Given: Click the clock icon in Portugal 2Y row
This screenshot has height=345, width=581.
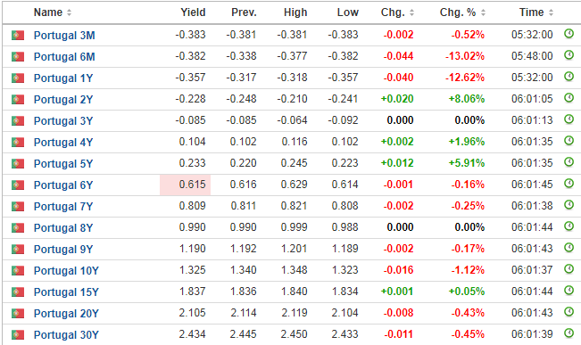Looking at the screenshot, I should click(x=569, y=98).
